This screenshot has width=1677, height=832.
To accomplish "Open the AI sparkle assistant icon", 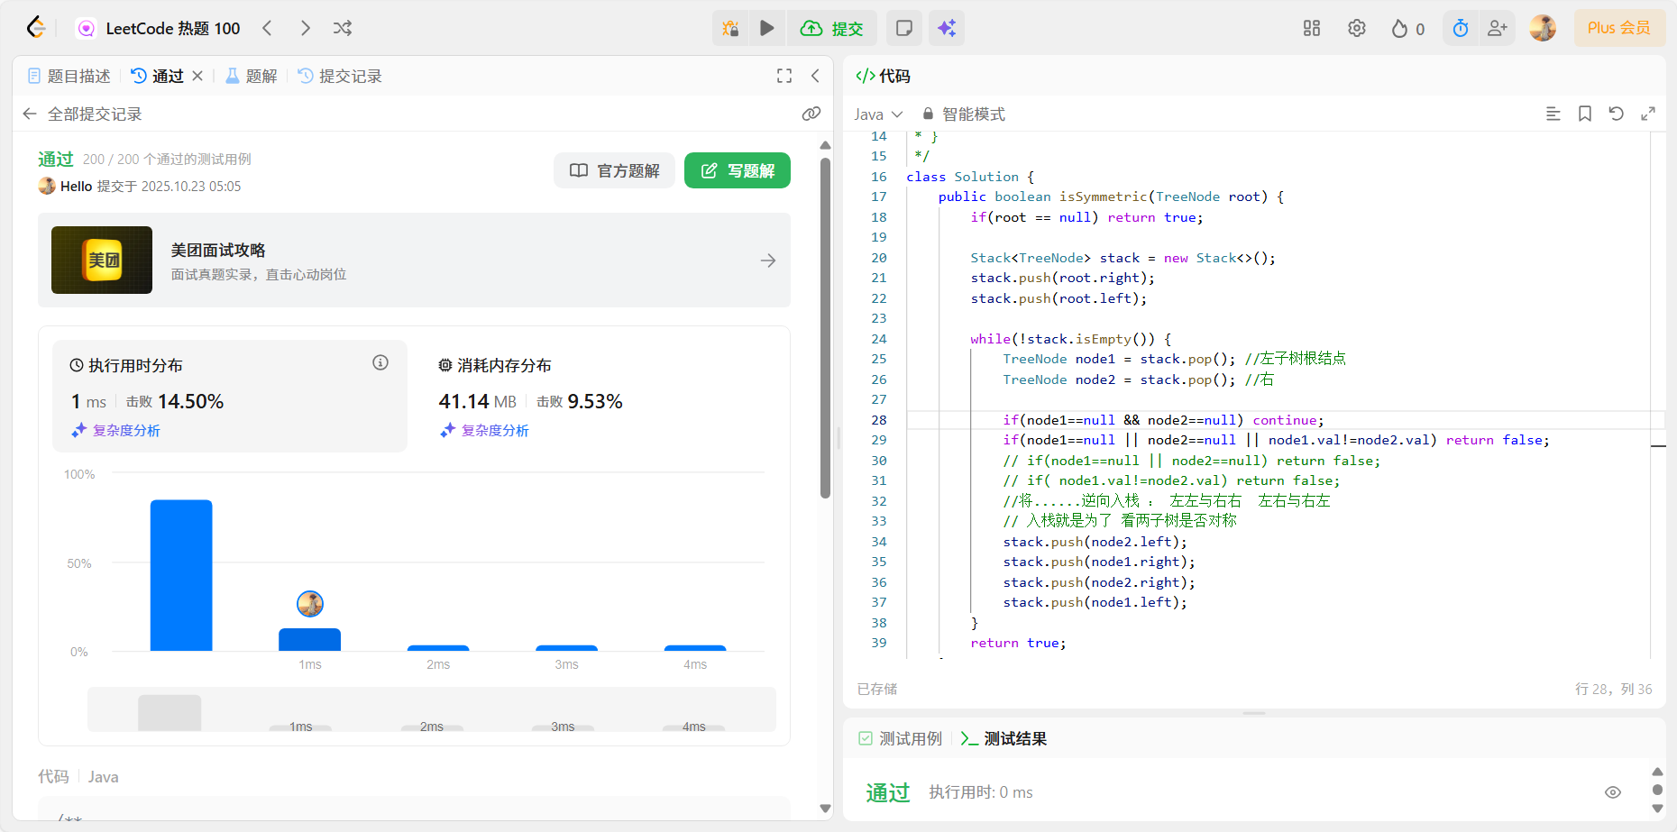I will (947, 28).
